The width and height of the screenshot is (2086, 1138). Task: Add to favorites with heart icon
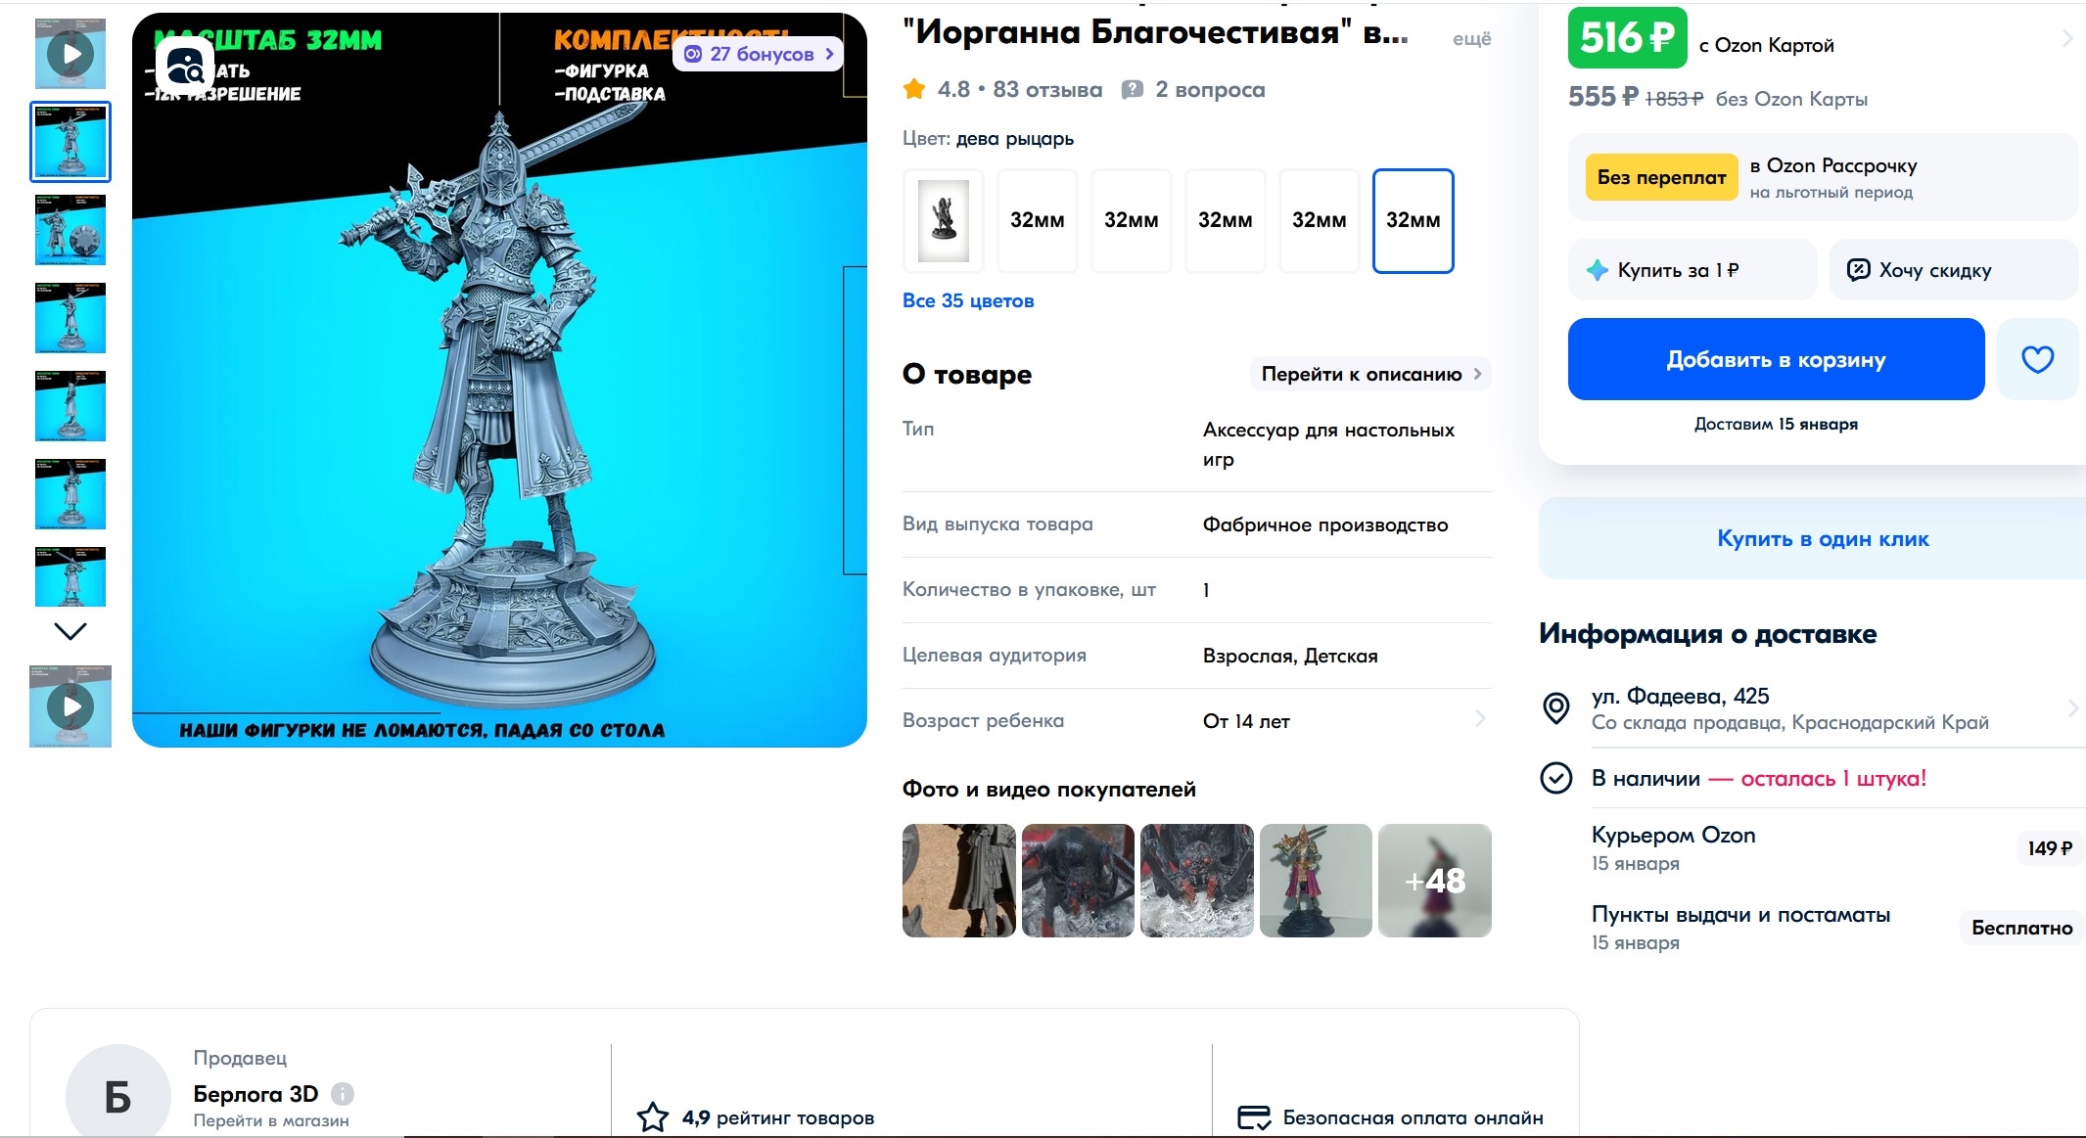point(2038,359)
